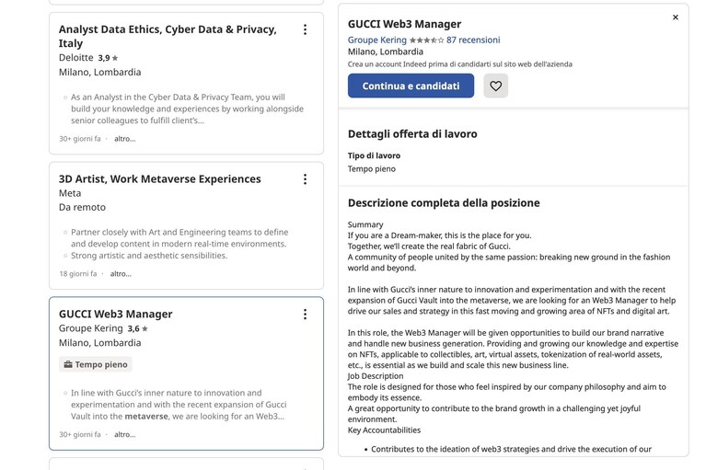Screen dimensions: 706x470
Task: Open three-dot menu for 3D Artist job
Action: tap(305, 179)
